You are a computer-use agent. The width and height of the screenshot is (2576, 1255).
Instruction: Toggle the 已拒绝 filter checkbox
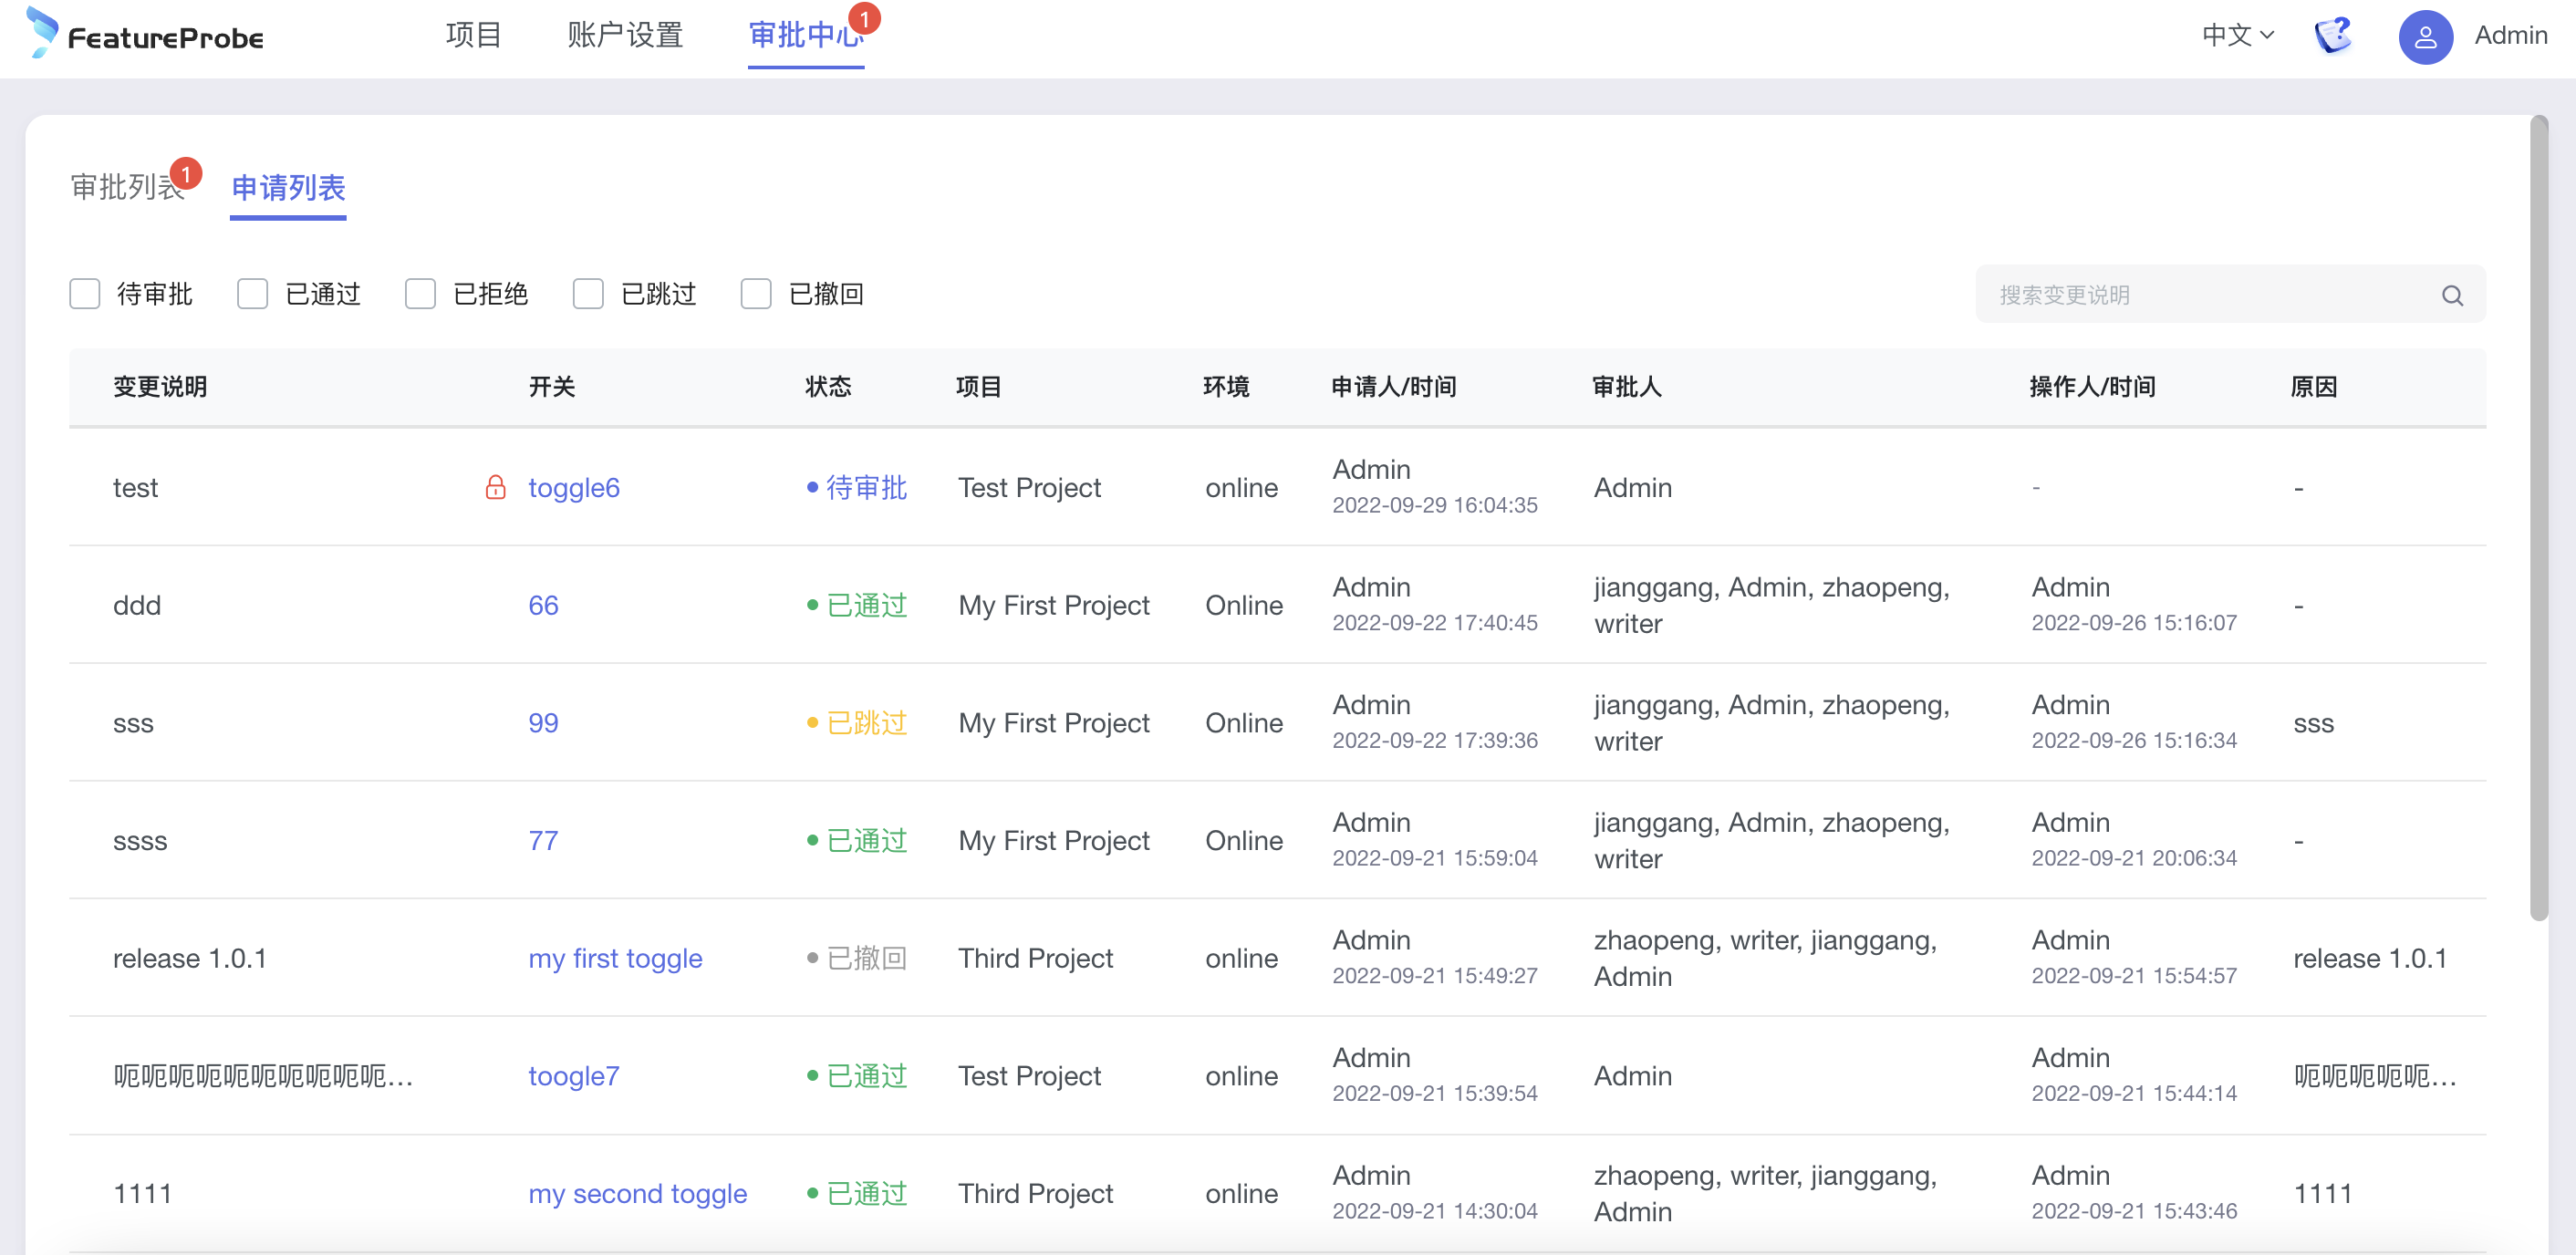(x=420, y=294)
